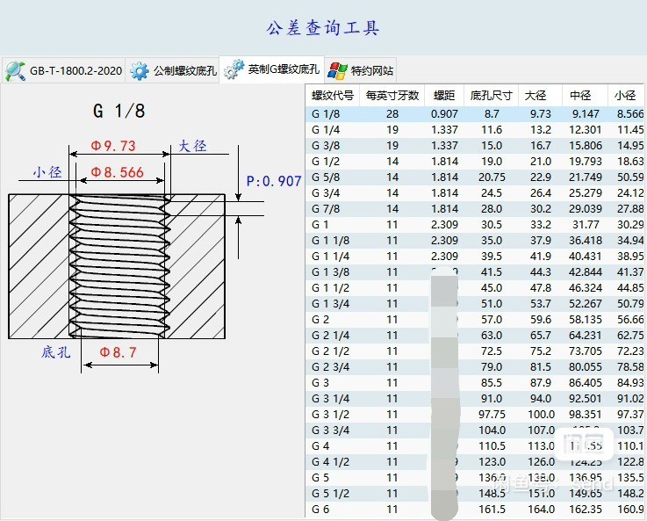Viewport: 647px width, 521px height.
Task: Select the G 5/8 row
Action: coord(475,177)
